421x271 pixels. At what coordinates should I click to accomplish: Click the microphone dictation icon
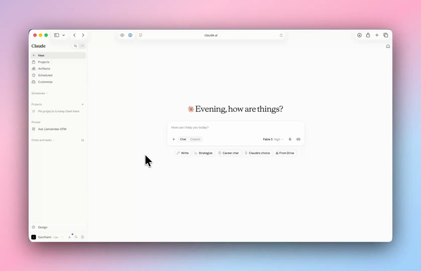(290, 139)
